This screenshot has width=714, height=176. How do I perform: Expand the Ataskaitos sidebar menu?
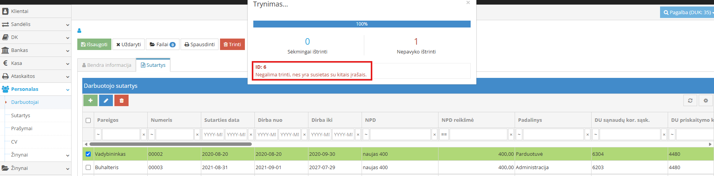36,76
